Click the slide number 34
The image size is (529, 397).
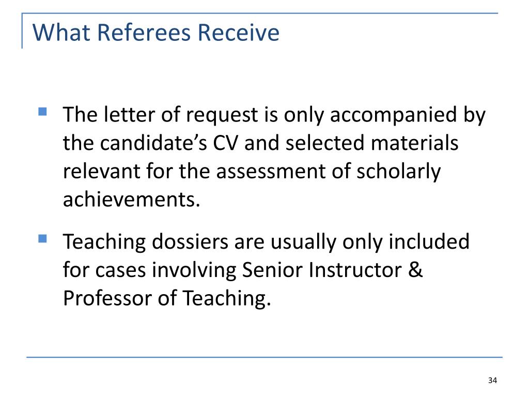point(492,380)
